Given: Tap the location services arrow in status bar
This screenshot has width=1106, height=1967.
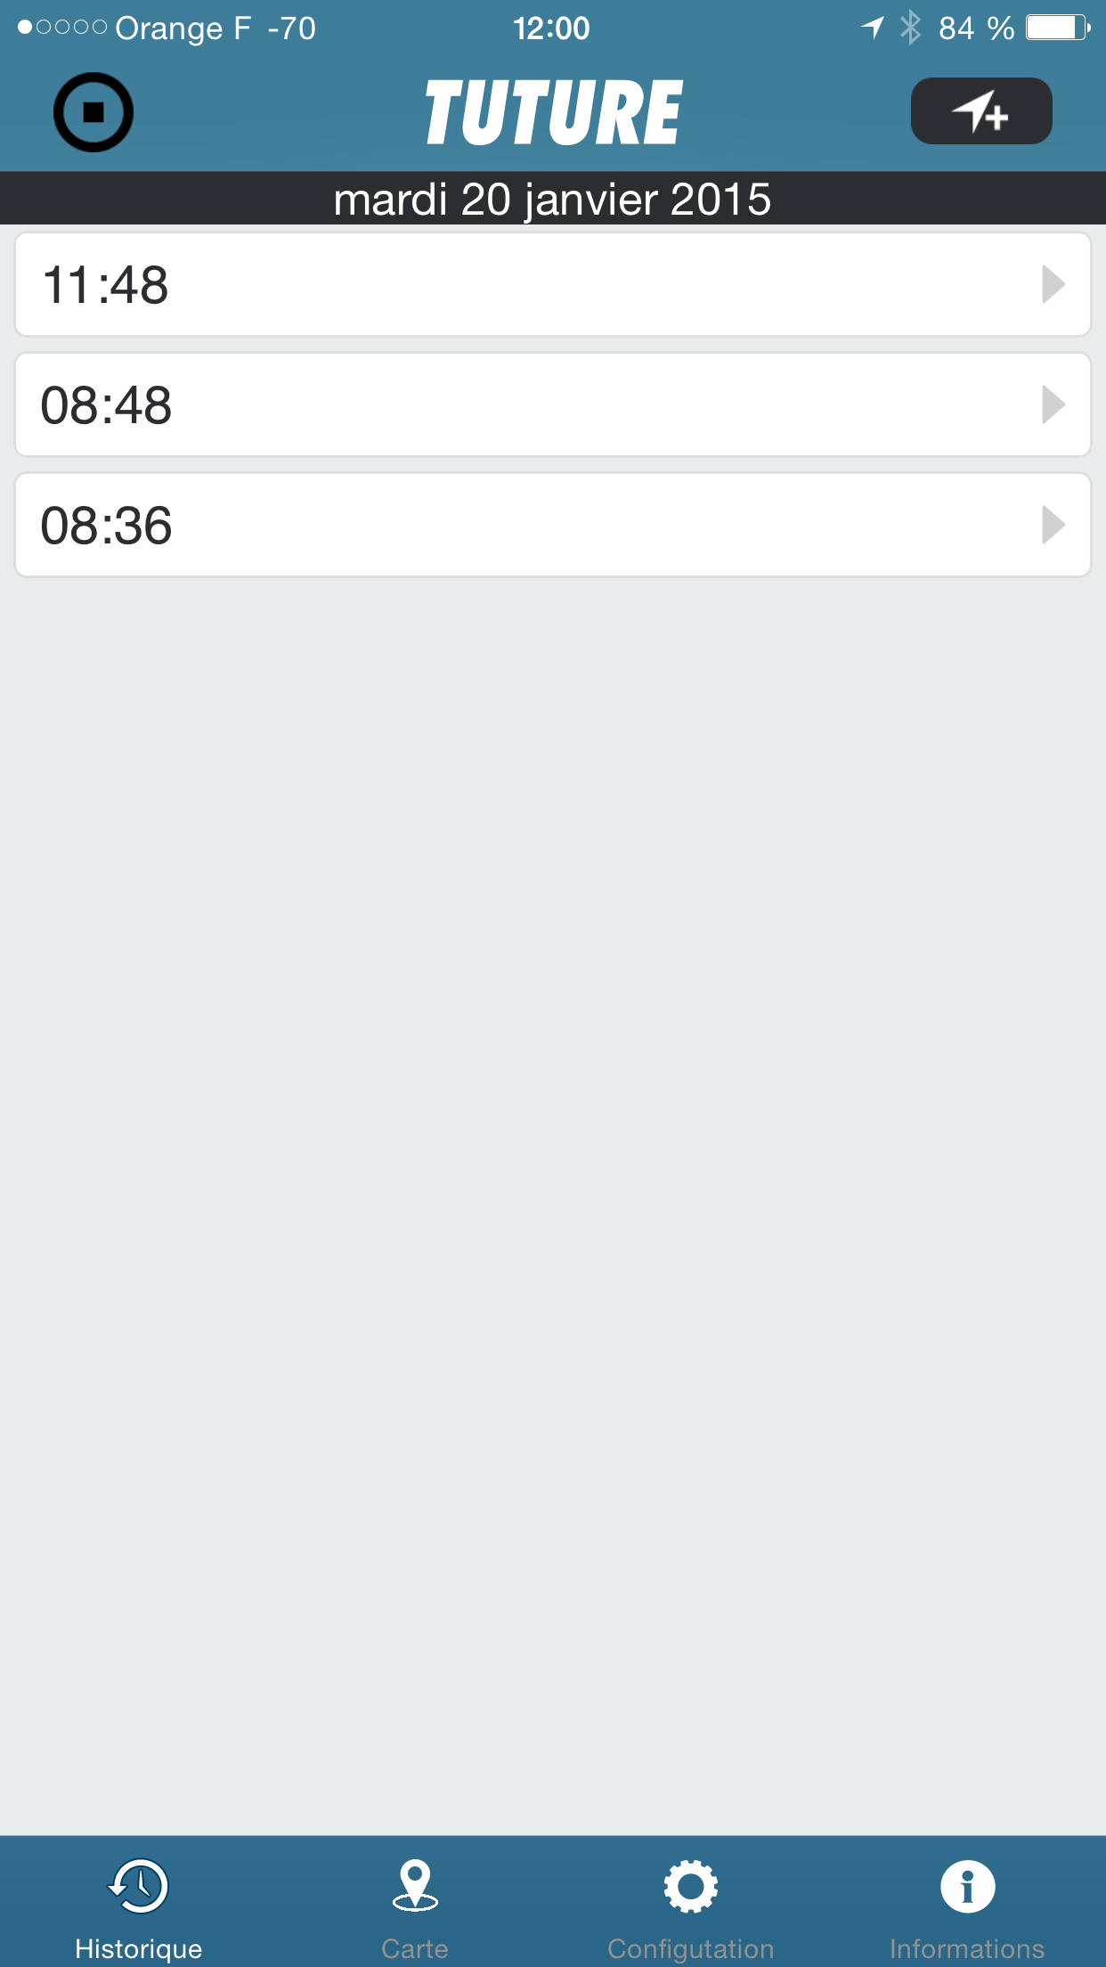Looking at the screenshot, I should pyautogui.click(x=873, y=28).
